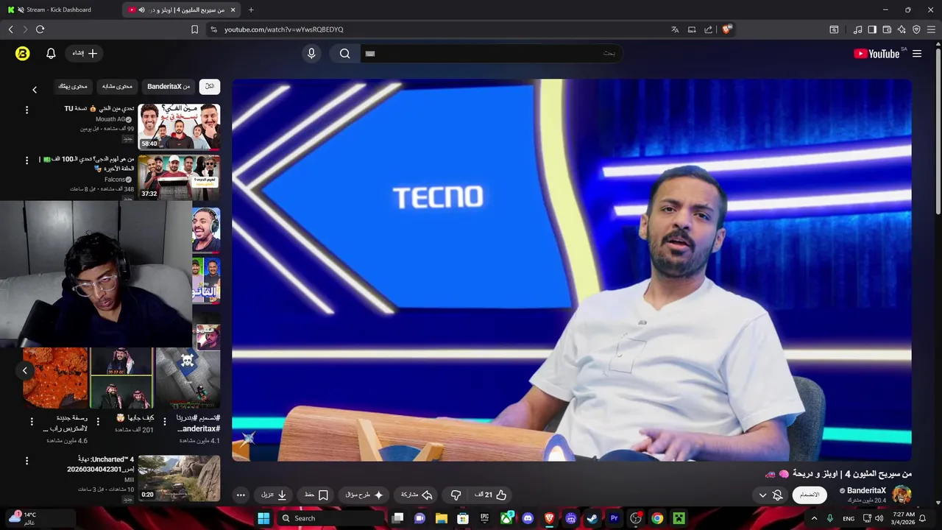Screen dimensions: 942x530
Task: Toggle the Brave sidebar panel icon
Action: (872, 29)
